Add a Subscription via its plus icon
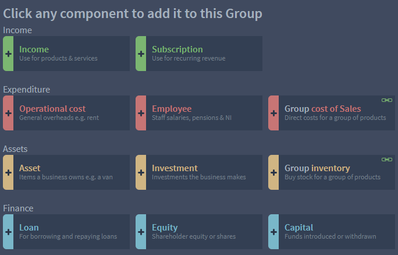This screenshot has width=398, height=255. 141,54
